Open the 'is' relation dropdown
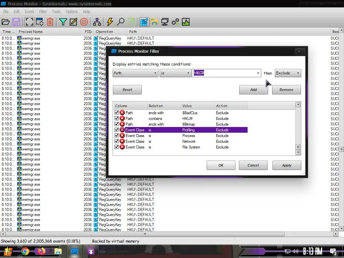The image size is (344, 258). pyautogui.click(x=175, y=73)
